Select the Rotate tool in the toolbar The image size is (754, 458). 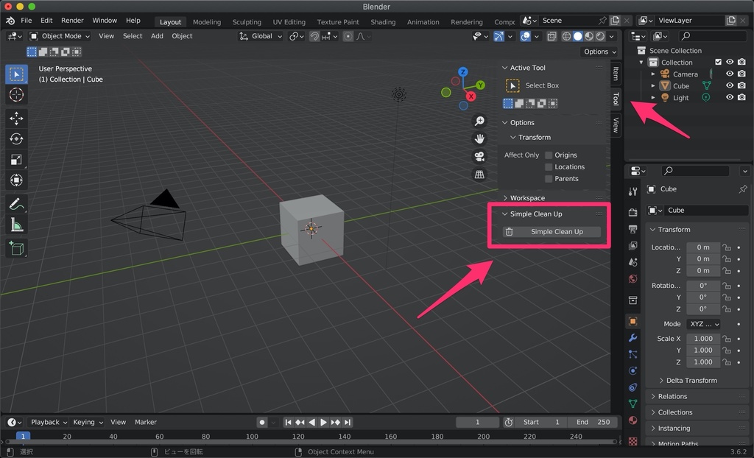pyautogui.click(x=16, y=139)
